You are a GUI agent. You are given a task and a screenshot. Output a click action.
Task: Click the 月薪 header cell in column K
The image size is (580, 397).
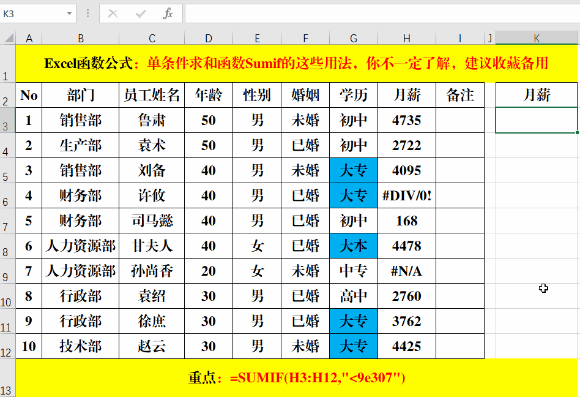(537, 95)
